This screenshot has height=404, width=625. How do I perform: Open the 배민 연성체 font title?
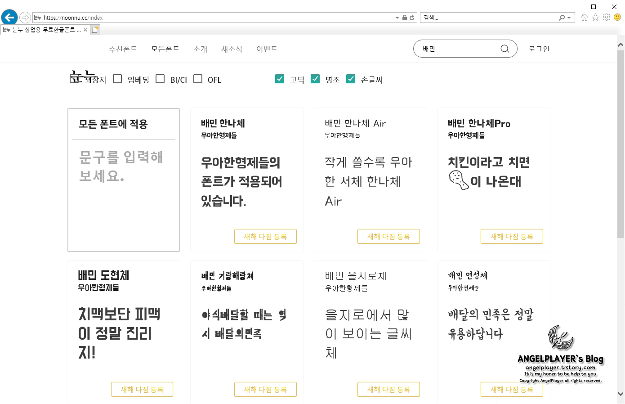click(x=468, y=275)
